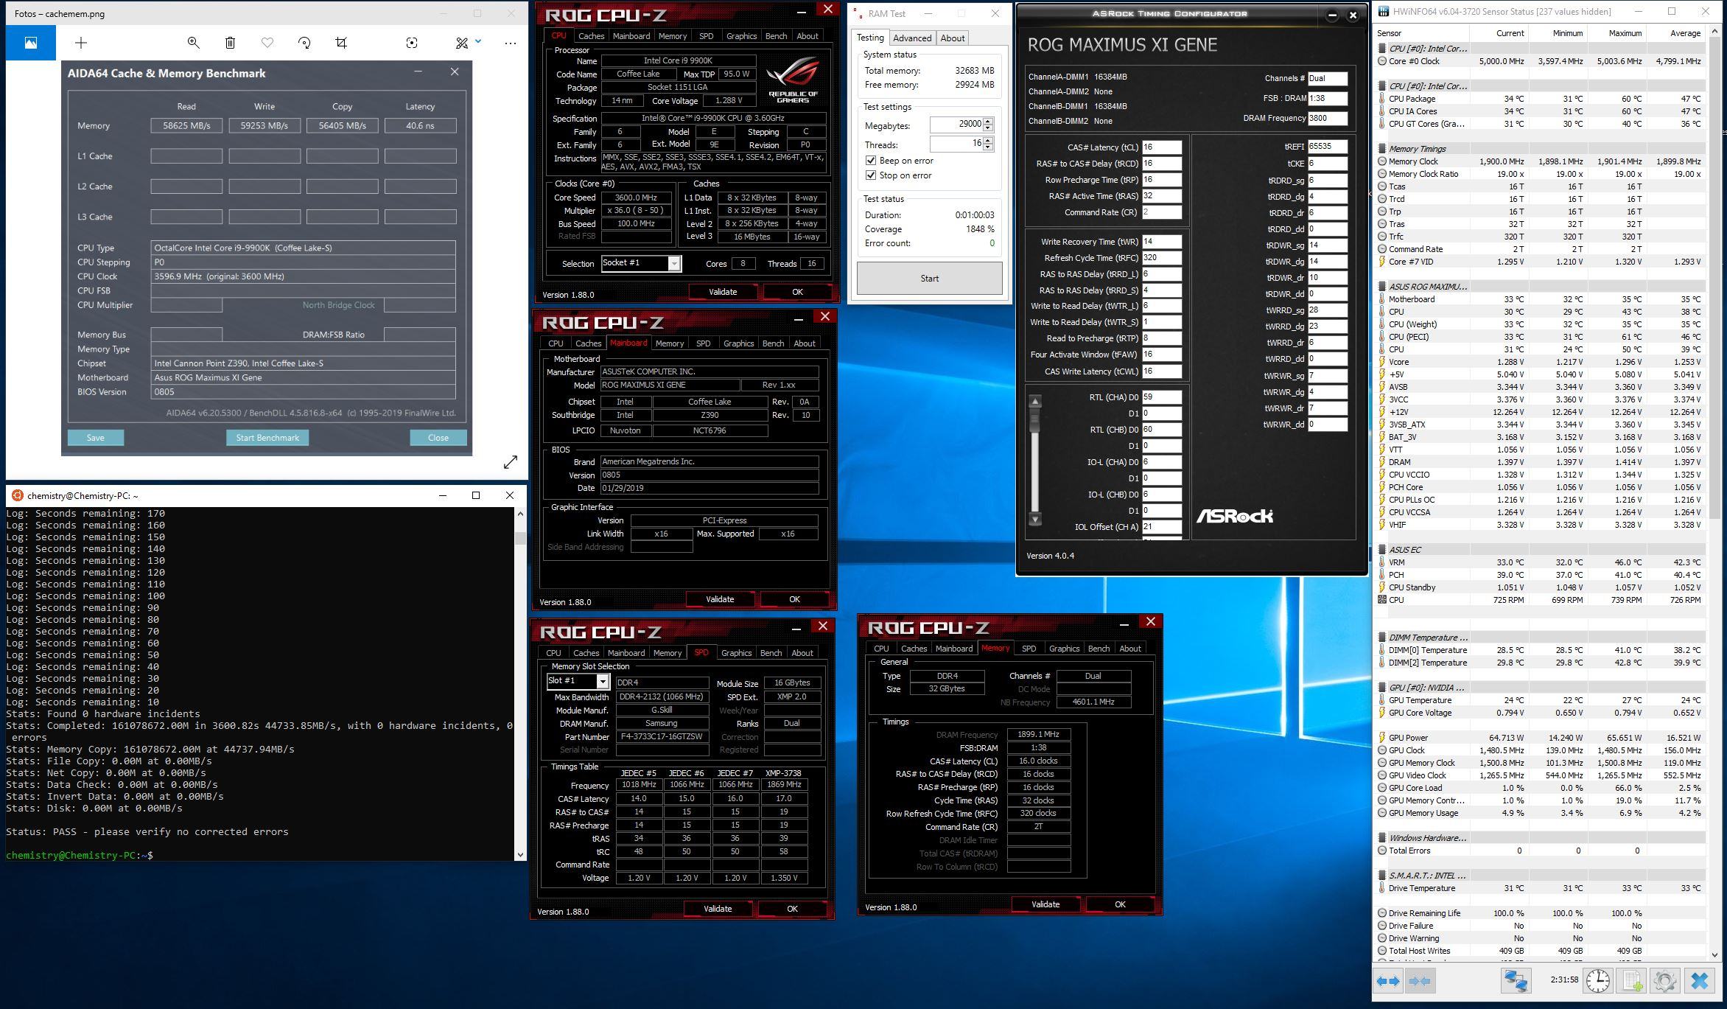Screen dimensions: 1727x1009
Task: Click Validate in CPU-Z SPD window
Action: pyautogui.click(x=718, y=909)
